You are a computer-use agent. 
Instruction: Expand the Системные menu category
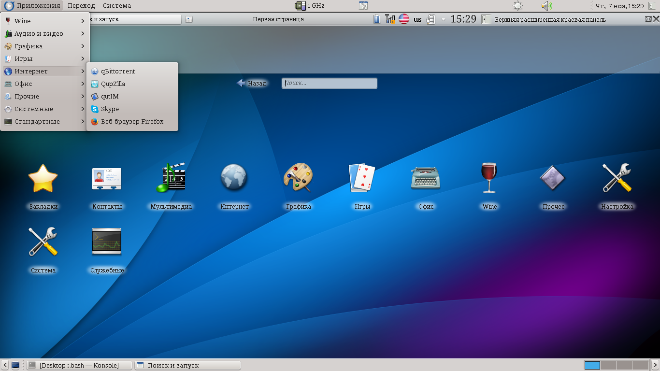(44, 109)
